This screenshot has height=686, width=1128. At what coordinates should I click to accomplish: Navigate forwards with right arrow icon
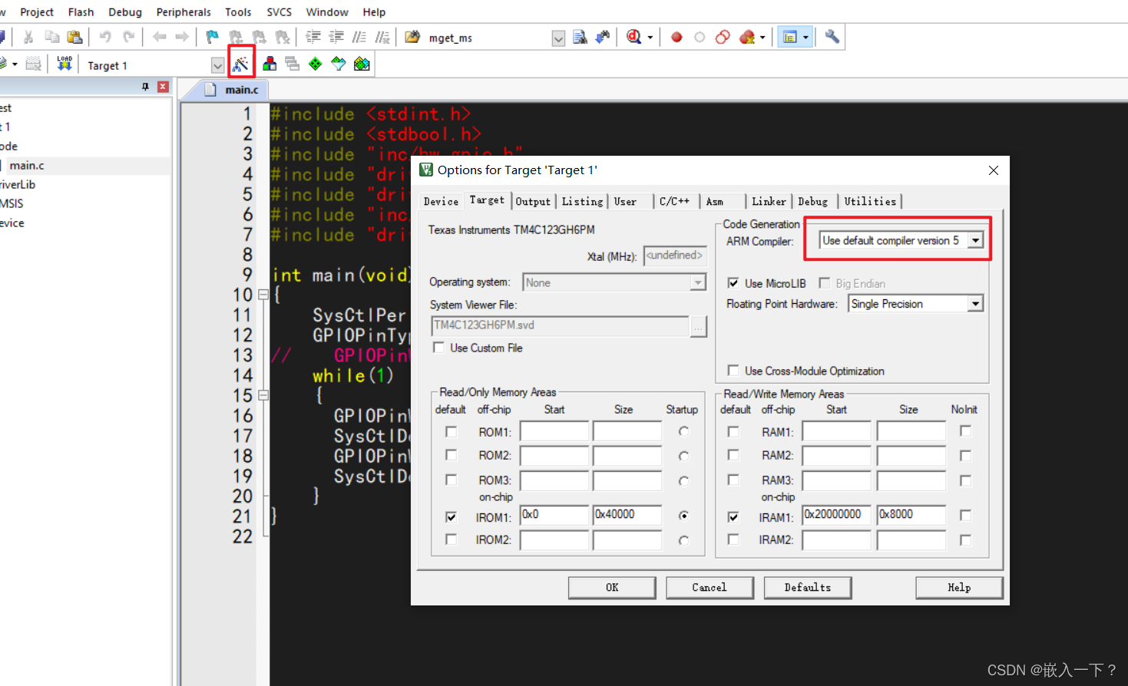pos(182,37)
